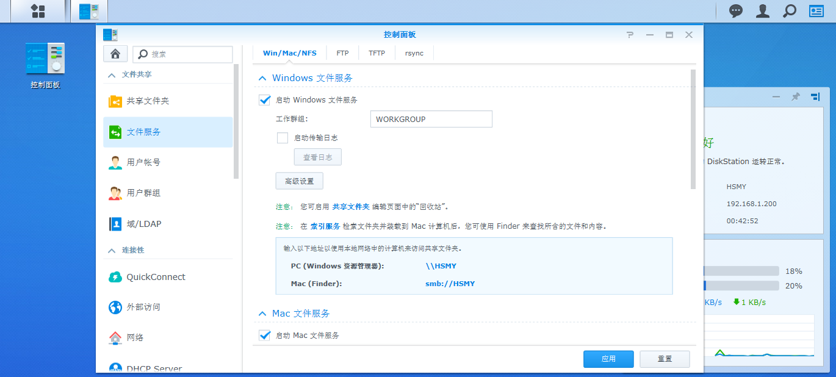Click the notifications speech bubble icon
The image size is (836, 377).
tap(737, 11)
